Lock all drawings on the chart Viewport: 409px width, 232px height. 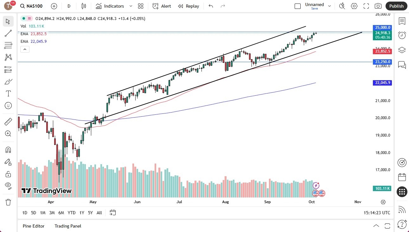[x=8, y=174]
